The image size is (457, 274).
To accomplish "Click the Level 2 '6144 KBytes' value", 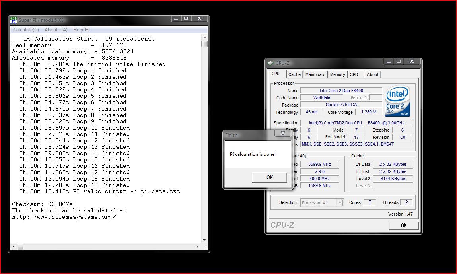I will [393, 179].
